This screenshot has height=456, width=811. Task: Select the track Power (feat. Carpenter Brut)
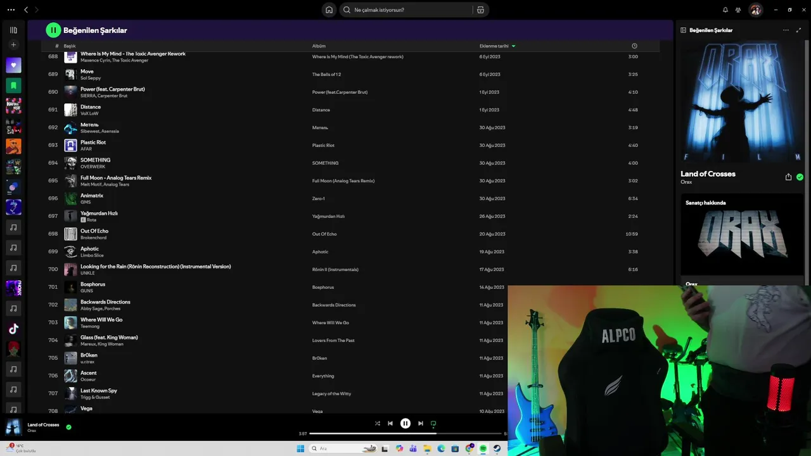pyautogui.click(x=112, y=89)
